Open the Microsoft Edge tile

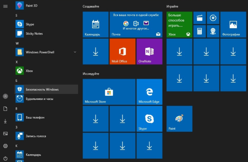(x=150, y=92)
